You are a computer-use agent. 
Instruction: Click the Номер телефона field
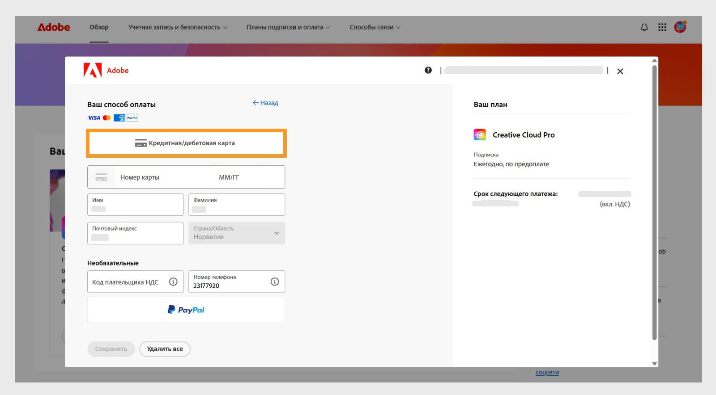point(237,282)
